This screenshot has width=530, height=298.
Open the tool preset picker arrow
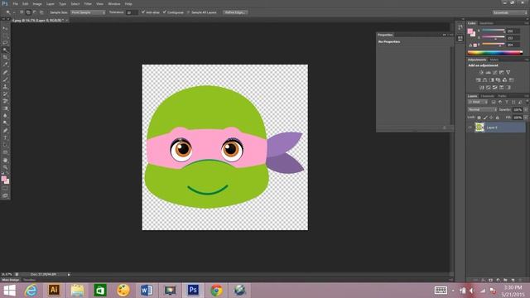click(x=14, y=12)
